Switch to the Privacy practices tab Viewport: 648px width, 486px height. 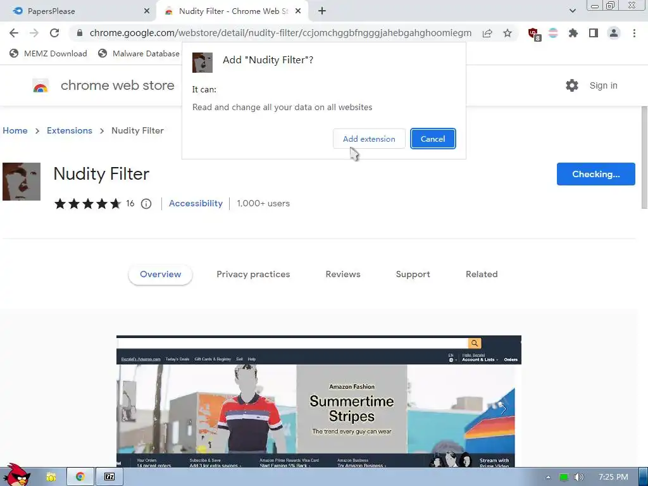point(253,275)
